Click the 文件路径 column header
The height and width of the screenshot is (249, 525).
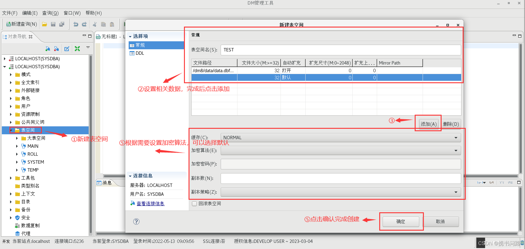click(214, 63)
